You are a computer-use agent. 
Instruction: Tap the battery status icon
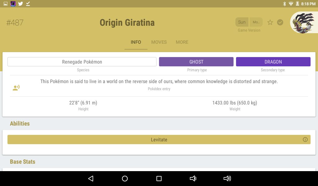pos(297,4)
